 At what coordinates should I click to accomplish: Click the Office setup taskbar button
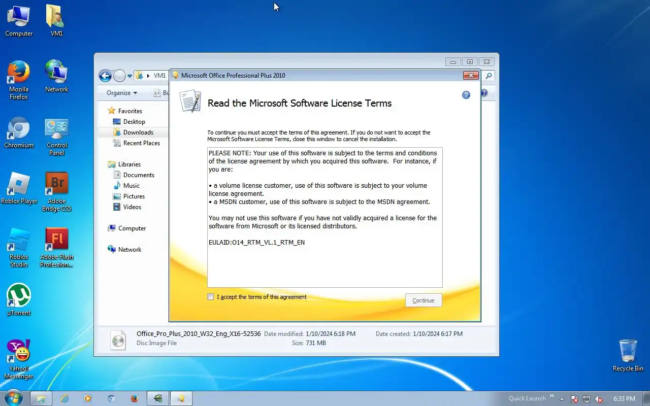click(181, 399)
